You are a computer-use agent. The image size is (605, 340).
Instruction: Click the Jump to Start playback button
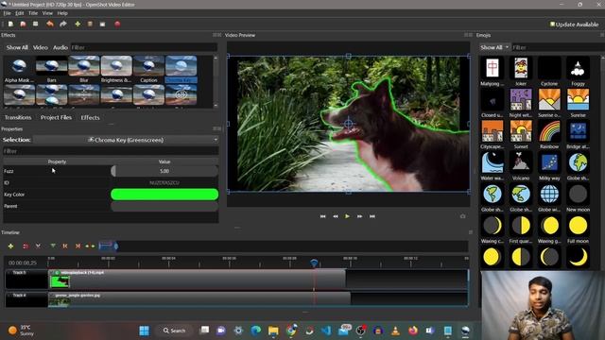point(322,216)
